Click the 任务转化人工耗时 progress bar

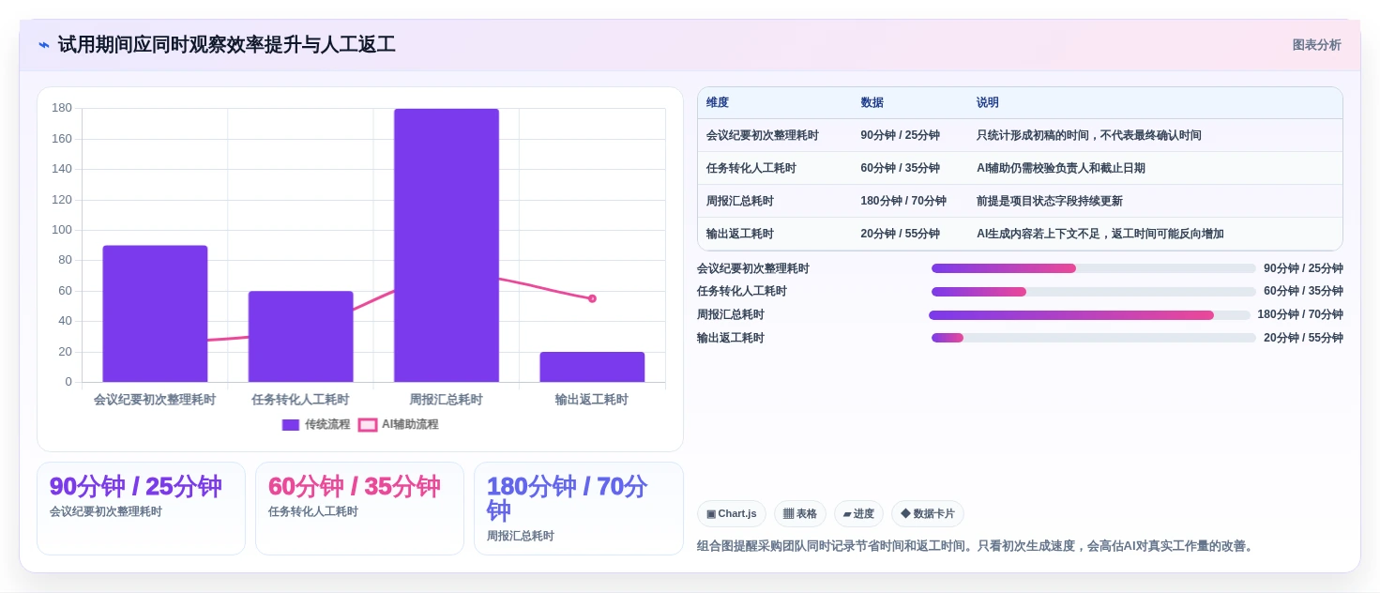point(1093,292)
